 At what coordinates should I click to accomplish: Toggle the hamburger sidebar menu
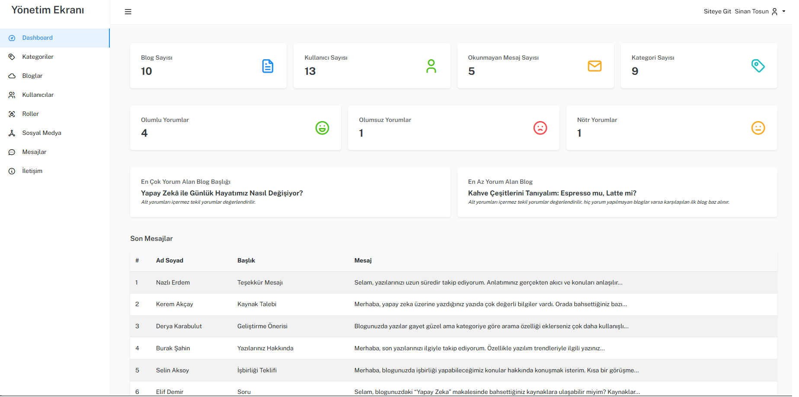[x=128, y=12]
